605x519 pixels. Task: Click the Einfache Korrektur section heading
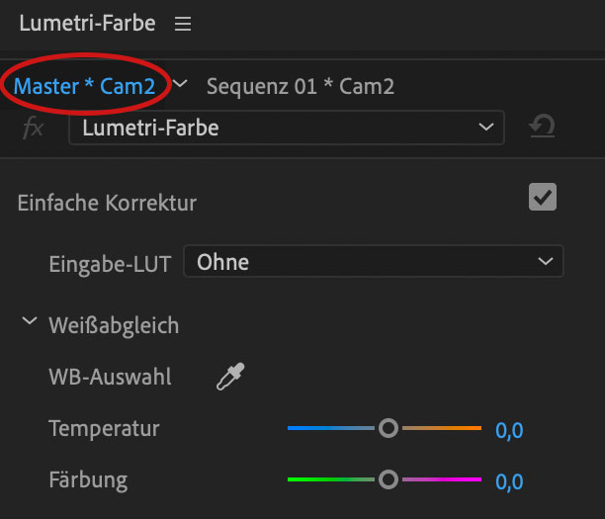107,203
